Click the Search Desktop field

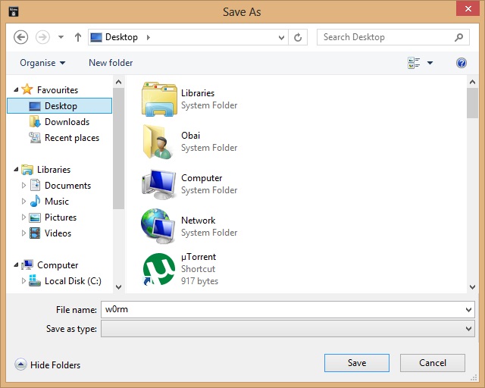pyautogui.click(x=393, y=37)
